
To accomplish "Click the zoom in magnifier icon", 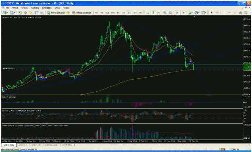I will click(x=165, y=13).
